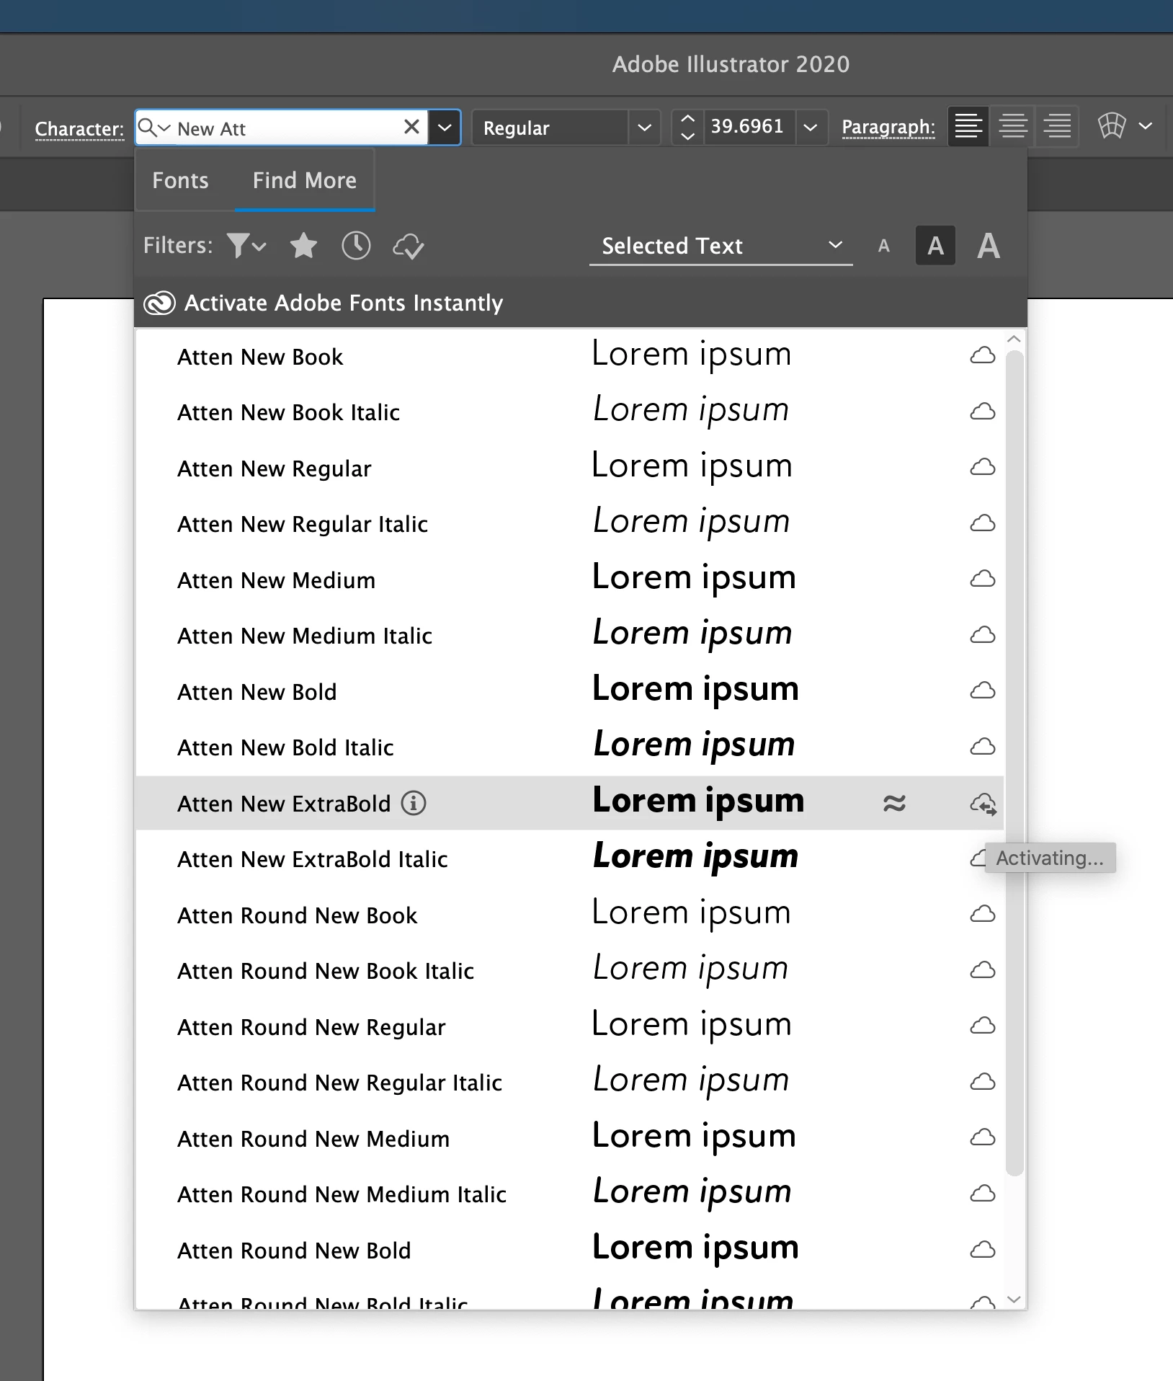1173x1381 pixels.
Task: Switch to the Fonts tab
Action: (180, 180)
